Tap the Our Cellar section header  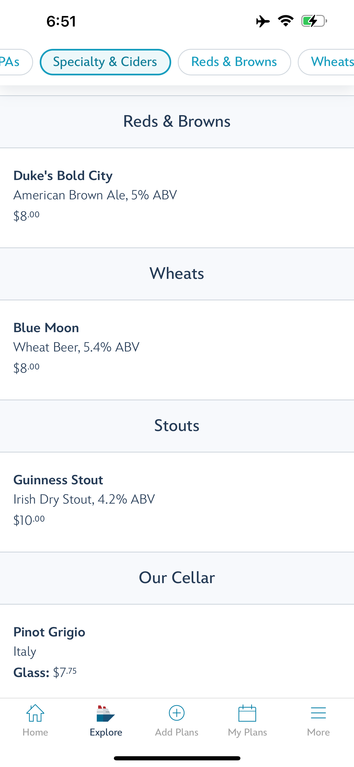point(176,578)
